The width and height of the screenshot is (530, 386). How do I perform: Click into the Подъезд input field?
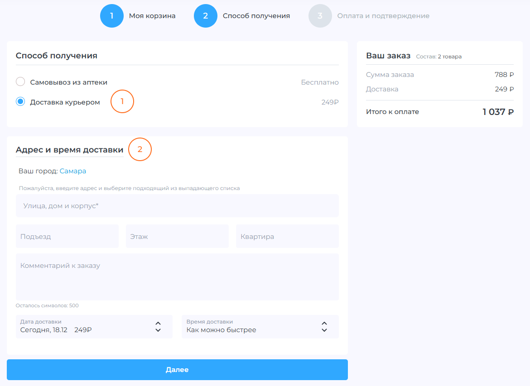[x=67, y=236]
